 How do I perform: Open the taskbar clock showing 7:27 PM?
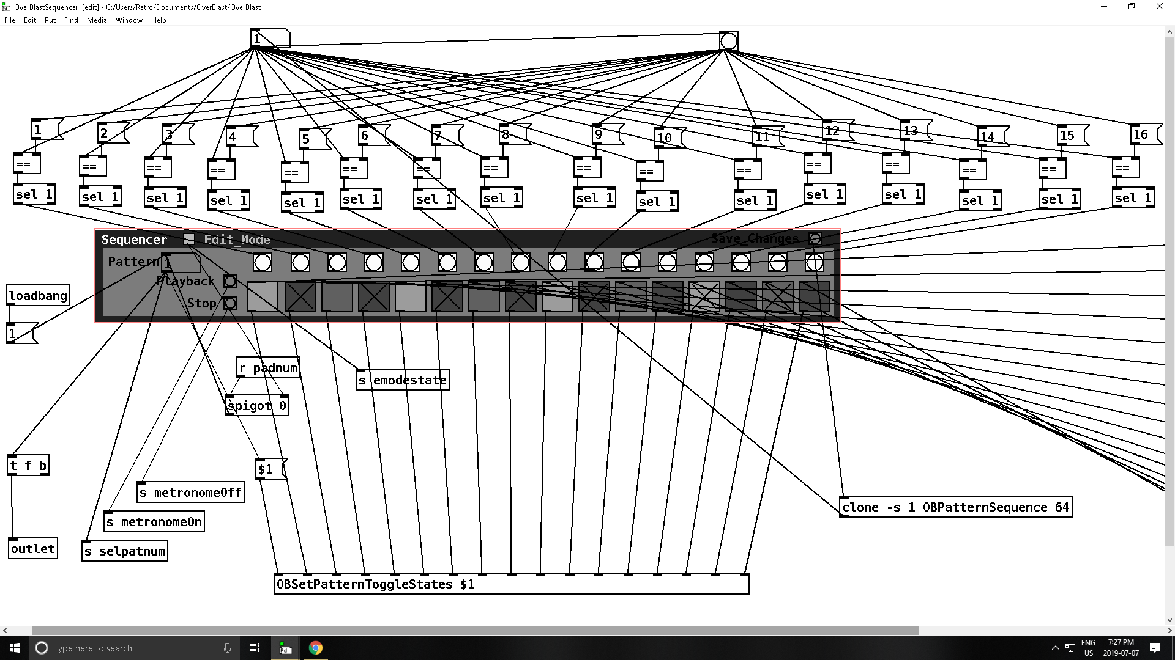1121,648
